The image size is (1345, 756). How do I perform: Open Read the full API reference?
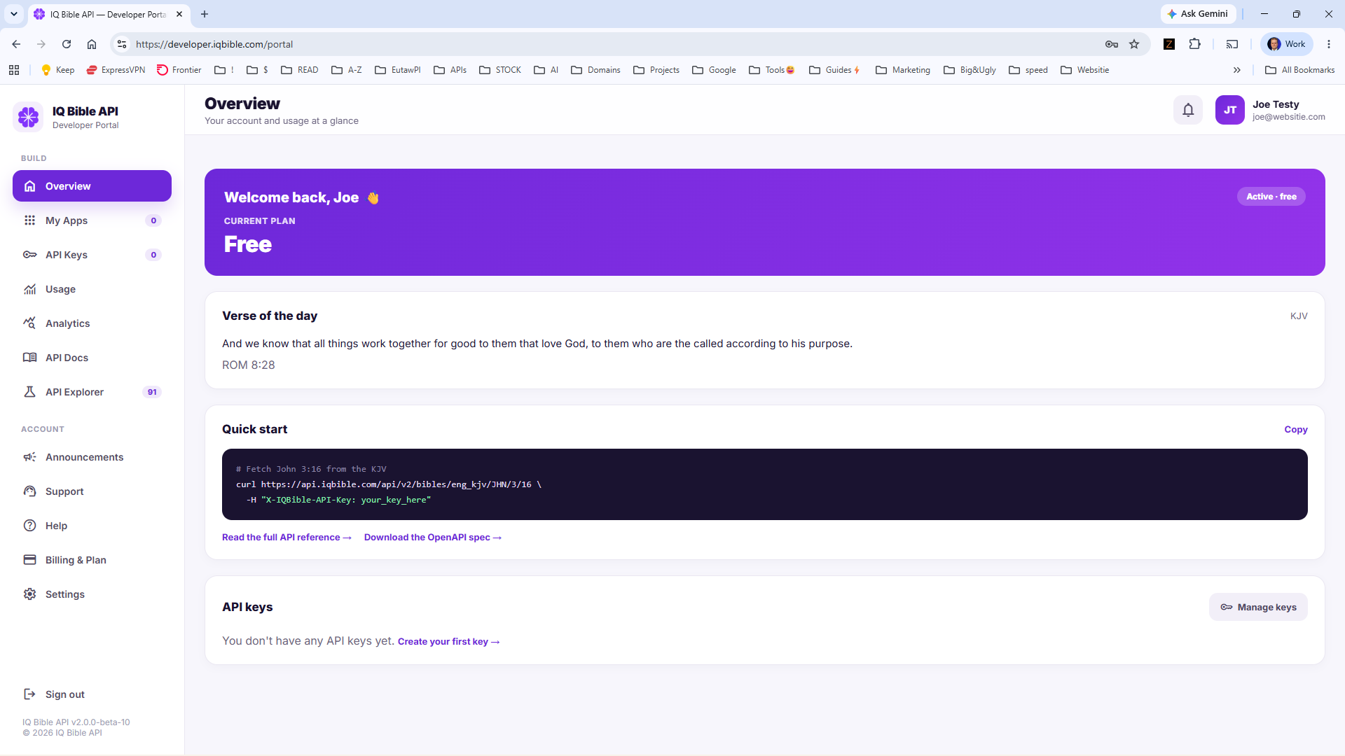287,538
